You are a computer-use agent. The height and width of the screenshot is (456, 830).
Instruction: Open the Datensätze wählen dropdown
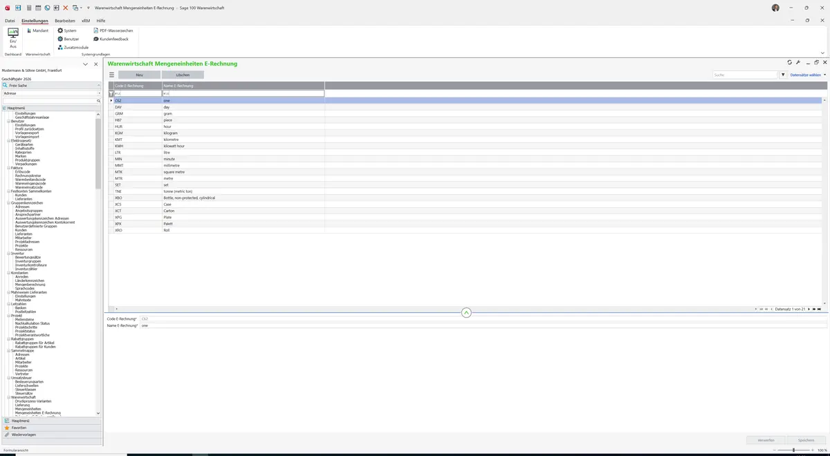pos(808,75)
